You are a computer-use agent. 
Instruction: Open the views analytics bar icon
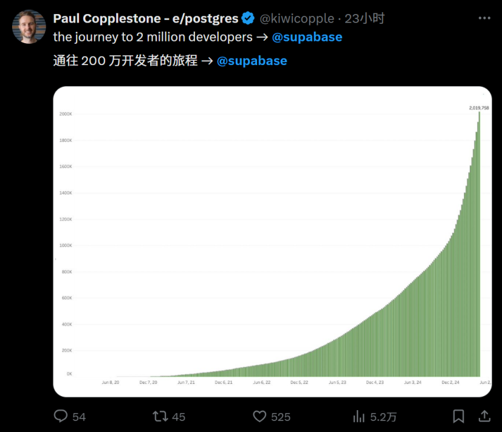tap(359, 416)
